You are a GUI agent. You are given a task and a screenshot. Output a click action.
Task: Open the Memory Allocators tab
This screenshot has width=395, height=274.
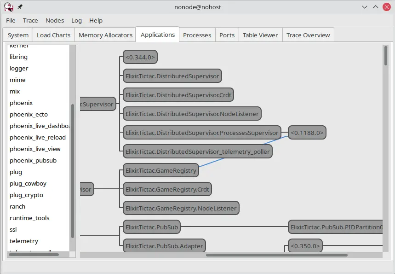tap(105, 35)
